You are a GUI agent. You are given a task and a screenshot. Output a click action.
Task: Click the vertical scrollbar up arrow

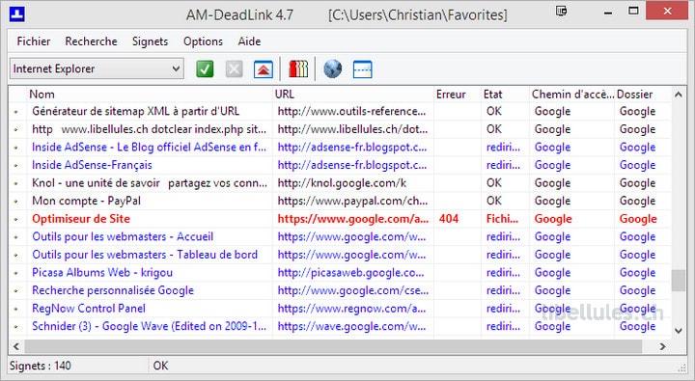point(679,94)
